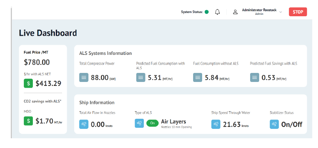
Task: Toggle the Stabilizer On/Off status
Action: click(292, 124)
